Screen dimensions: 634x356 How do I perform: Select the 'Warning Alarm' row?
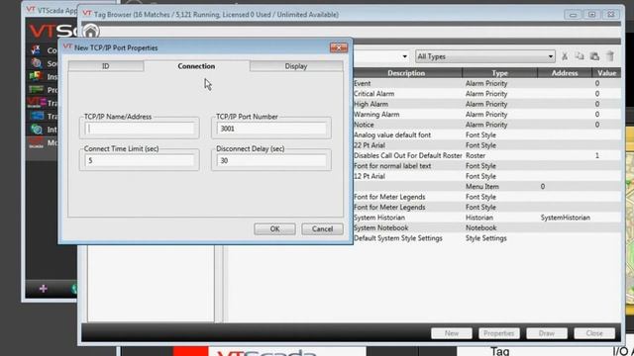coord(486,115)
